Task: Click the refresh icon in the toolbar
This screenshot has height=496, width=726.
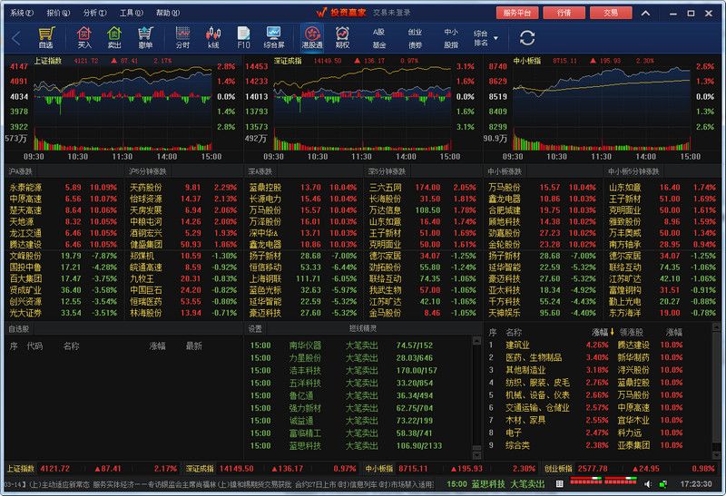Action: [x=527, y=38]
